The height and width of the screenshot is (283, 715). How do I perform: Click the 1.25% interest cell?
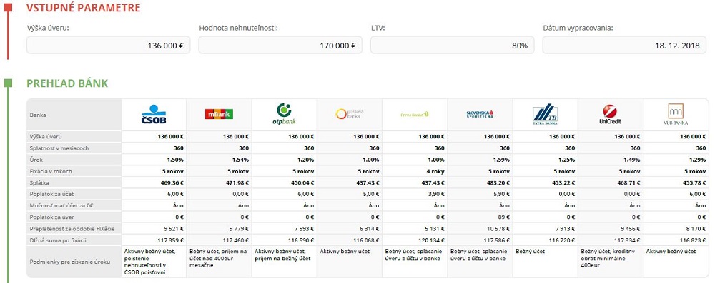[545, 160]
